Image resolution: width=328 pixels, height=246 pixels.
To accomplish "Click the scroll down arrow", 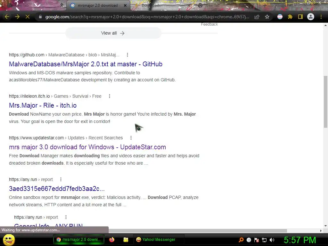I will (325, 226).
